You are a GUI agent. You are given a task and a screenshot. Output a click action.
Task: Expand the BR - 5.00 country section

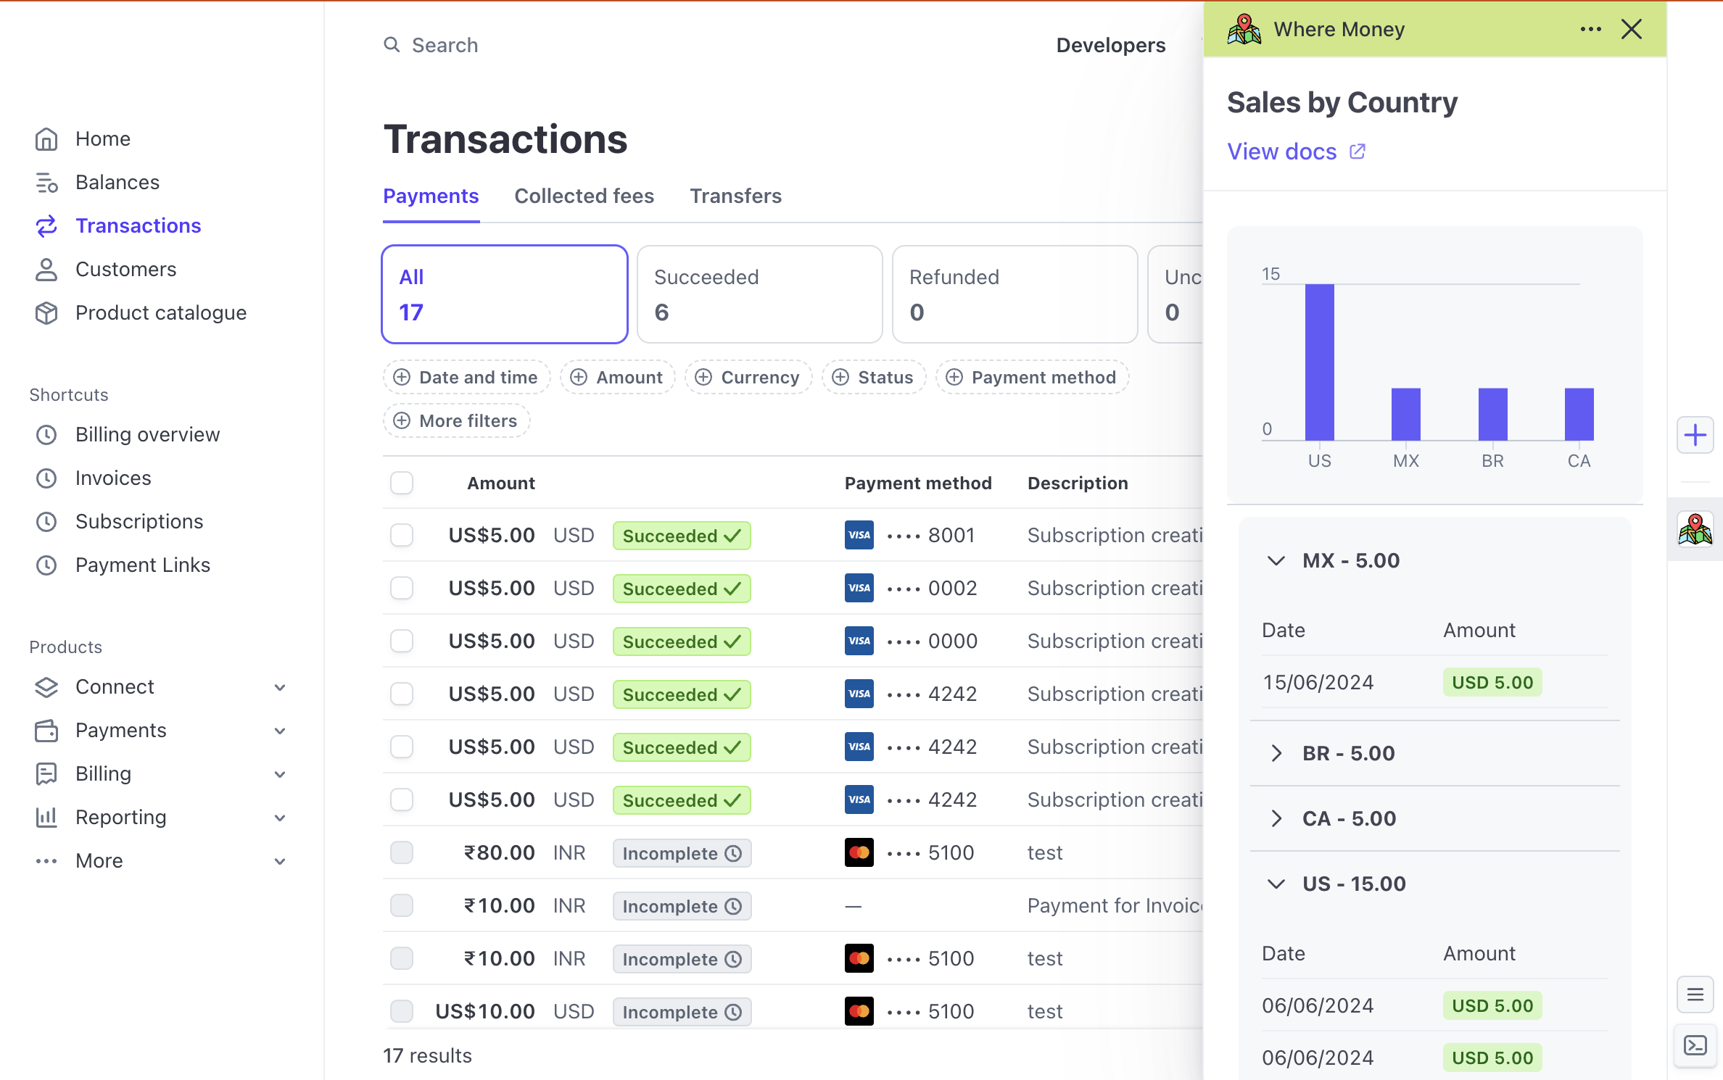(x=1275, y=752)
